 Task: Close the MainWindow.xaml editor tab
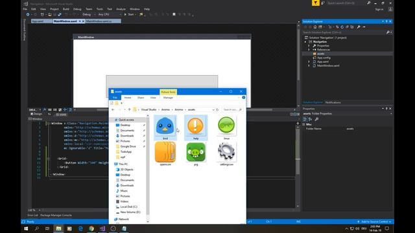tap(83, 21)
